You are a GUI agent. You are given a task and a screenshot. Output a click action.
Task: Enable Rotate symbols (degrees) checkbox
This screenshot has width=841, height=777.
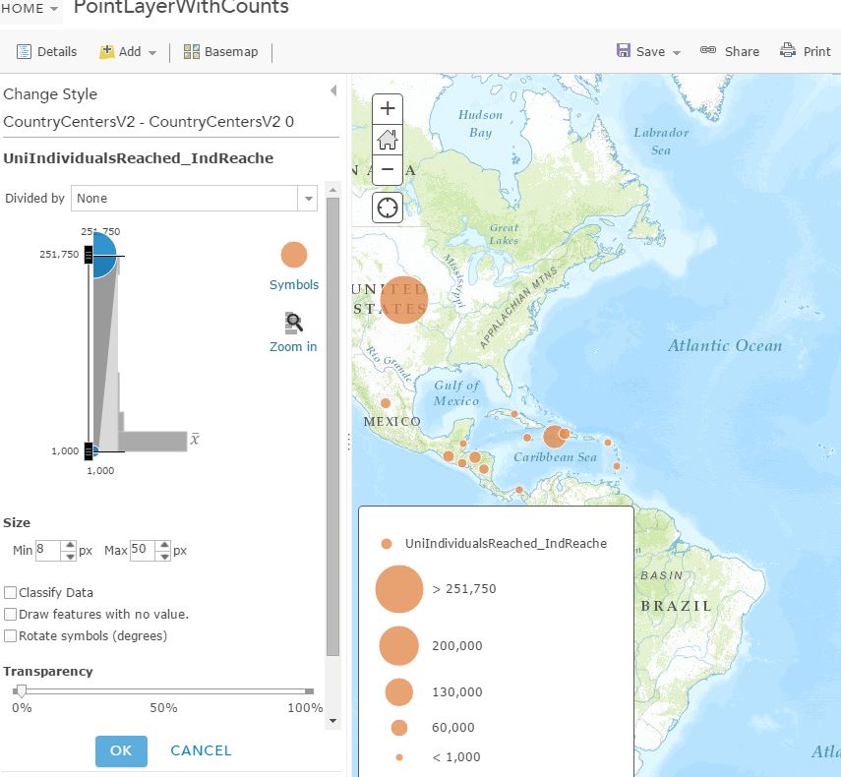point(10,636)
